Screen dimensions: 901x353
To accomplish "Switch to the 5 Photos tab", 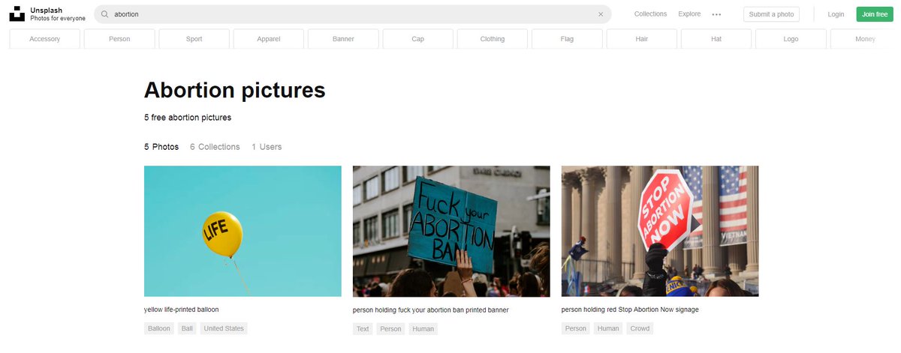I will (161, 147).
